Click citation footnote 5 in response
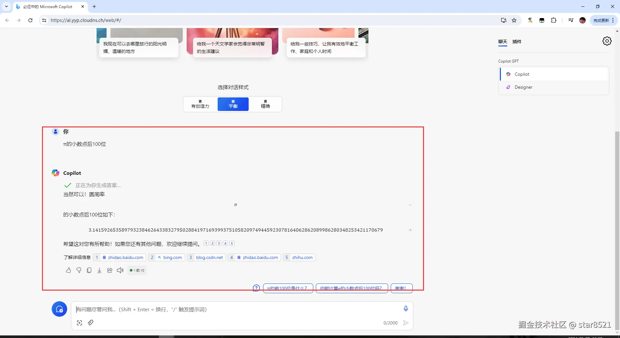 point(232,243)
